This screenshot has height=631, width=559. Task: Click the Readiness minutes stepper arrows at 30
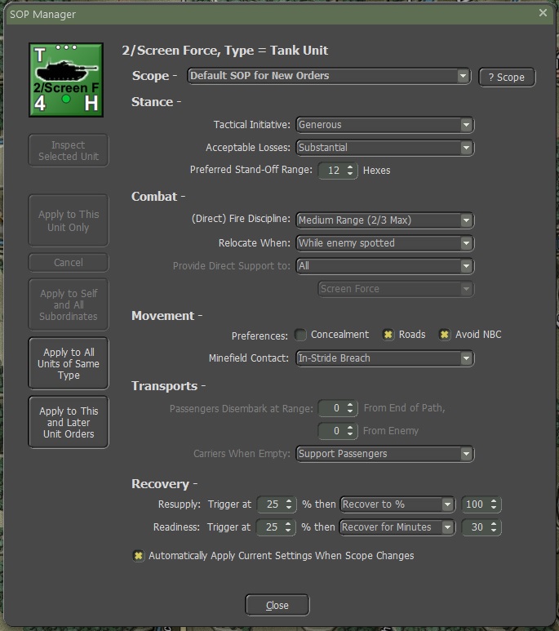tap(494, 527)
